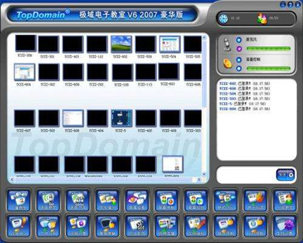Image resolution: width=303 pixels, height=243 pixels.
Task: Open internet restriction button with globe and hand
Action: coord(255,226)
